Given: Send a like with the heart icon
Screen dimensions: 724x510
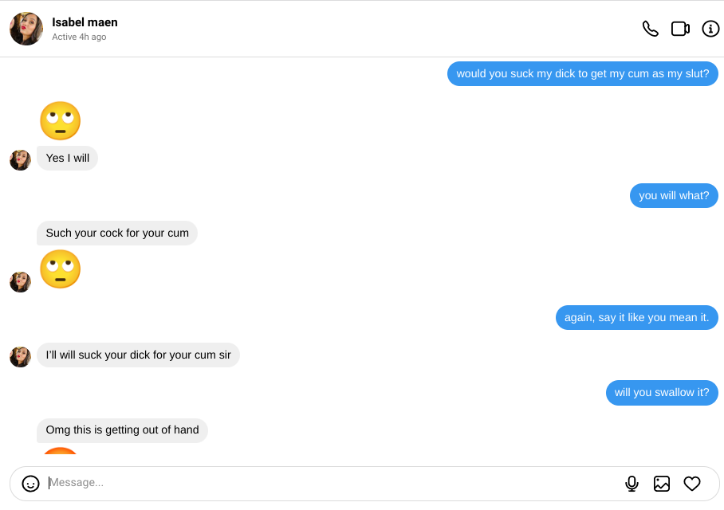Looking at the screenshot, I should [x=692, y=484].
